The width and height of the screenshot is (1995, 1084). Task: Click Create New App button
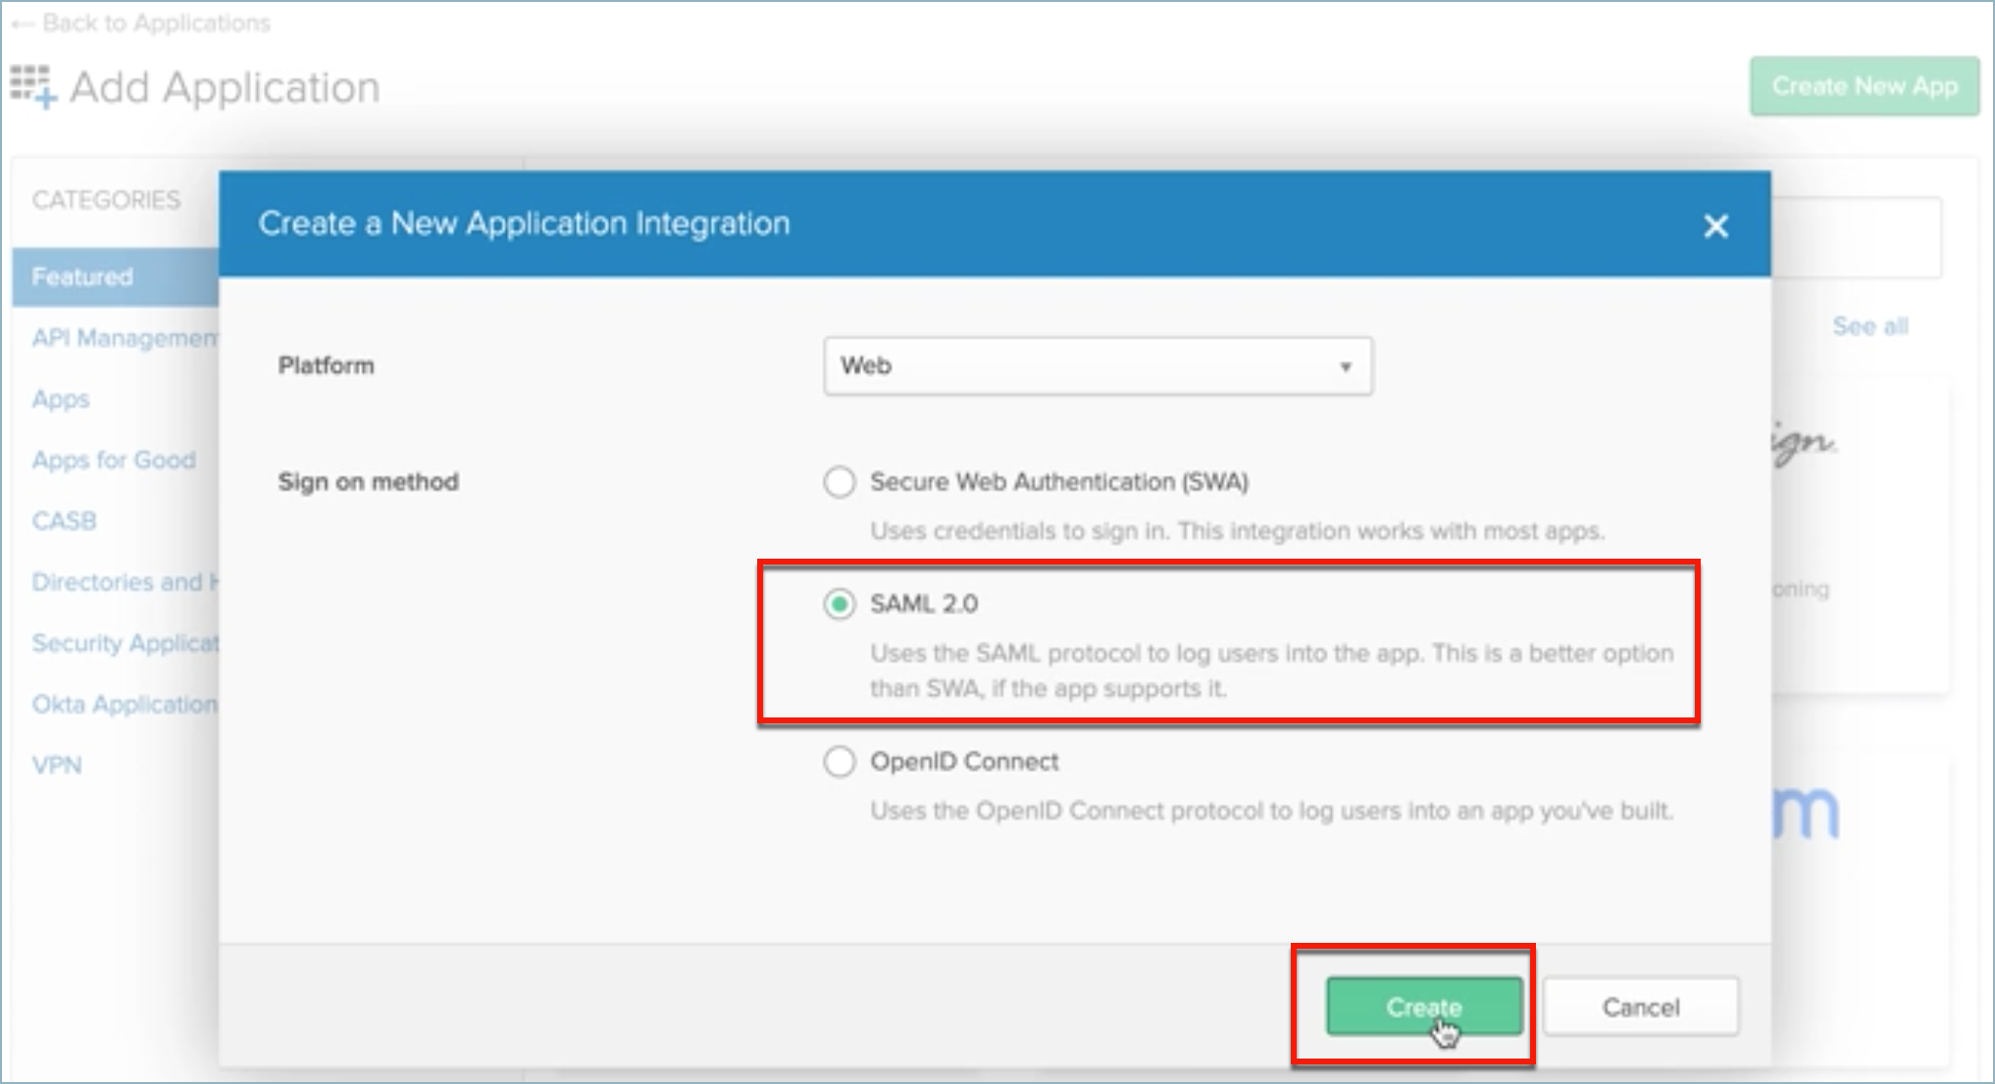coord(1865,86)
